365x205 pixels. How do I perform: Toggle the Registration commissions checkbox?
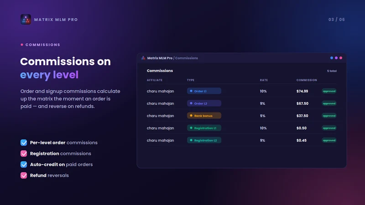24,154
